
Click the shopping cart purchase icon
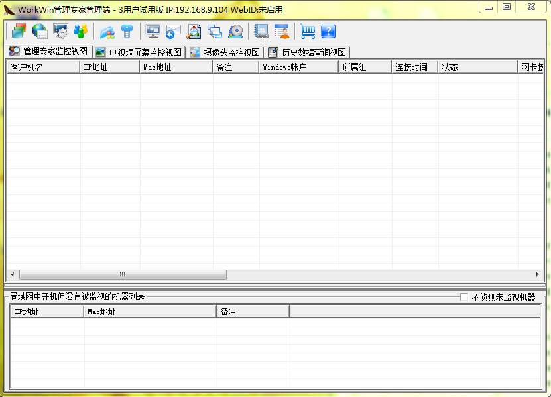(x=308, y=31)
